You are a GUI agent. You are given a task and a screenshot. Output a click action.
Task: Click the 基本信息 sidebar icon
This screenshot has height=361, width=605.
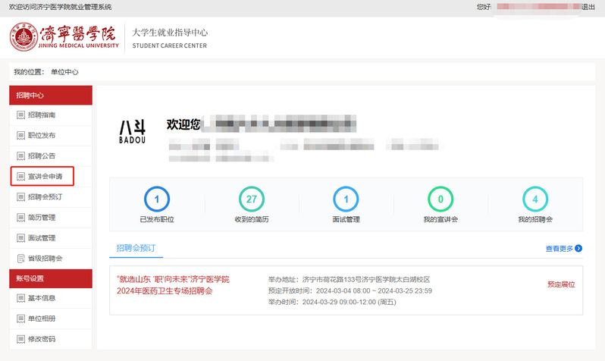20,298
